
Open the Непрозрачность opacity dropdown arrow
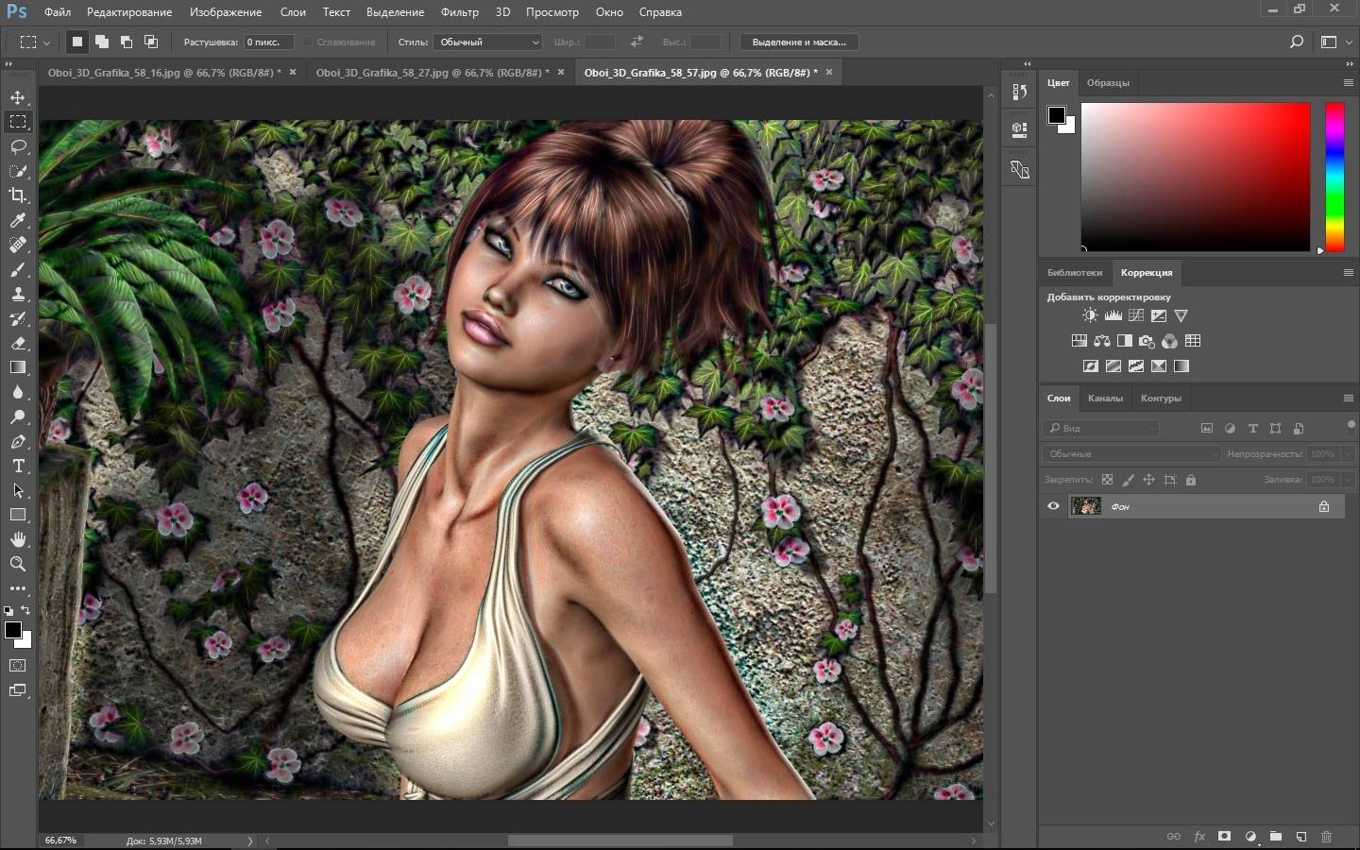tap(1347, 454)
